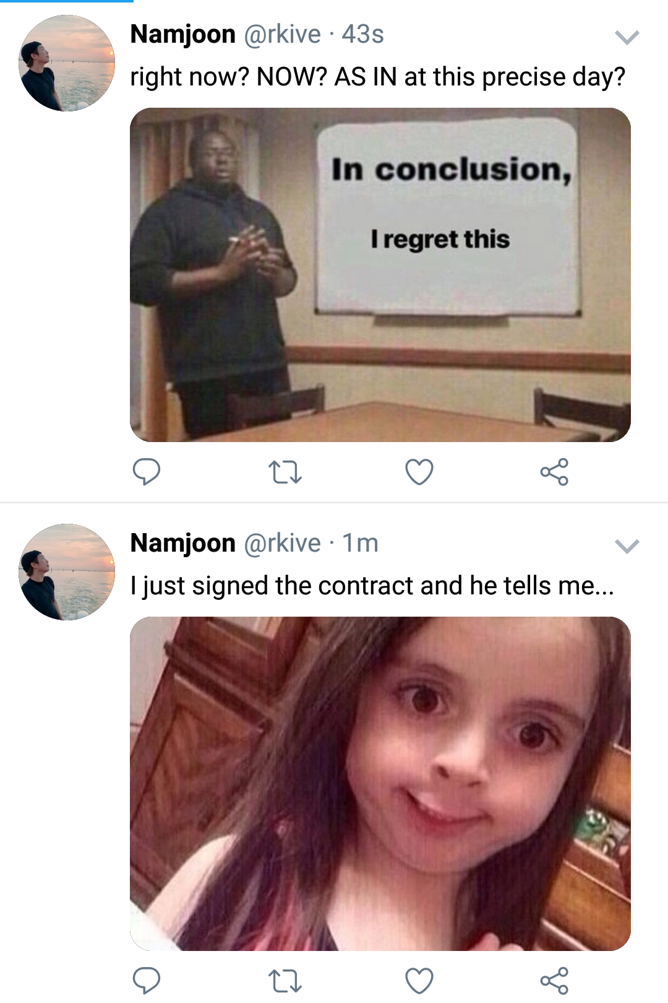
Task: Open tweet text 'I just signed the contract'
Action: point(372,586)
